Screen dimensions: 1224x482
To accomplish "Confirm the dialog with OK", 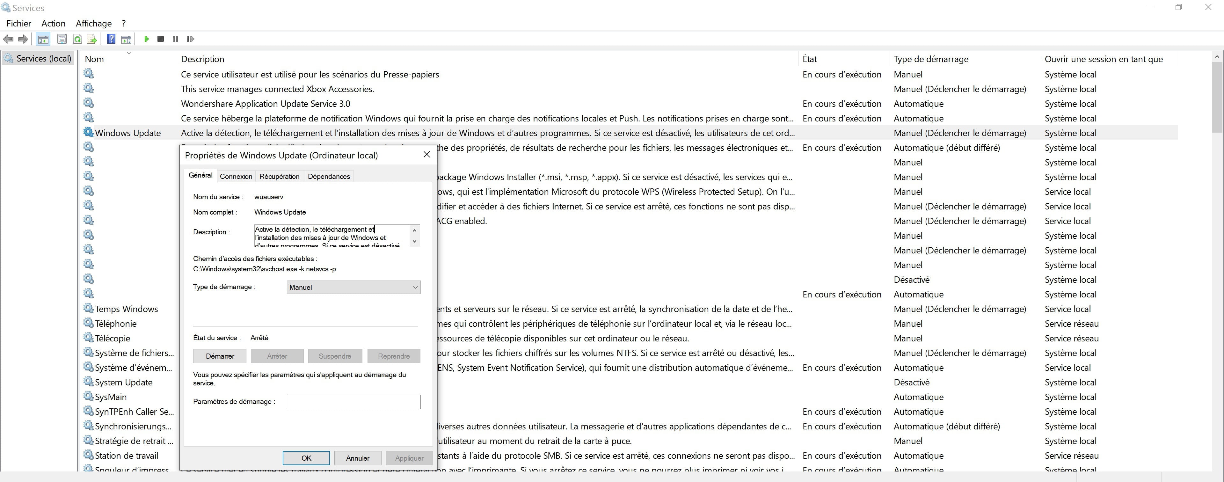I will coord(306,458).
